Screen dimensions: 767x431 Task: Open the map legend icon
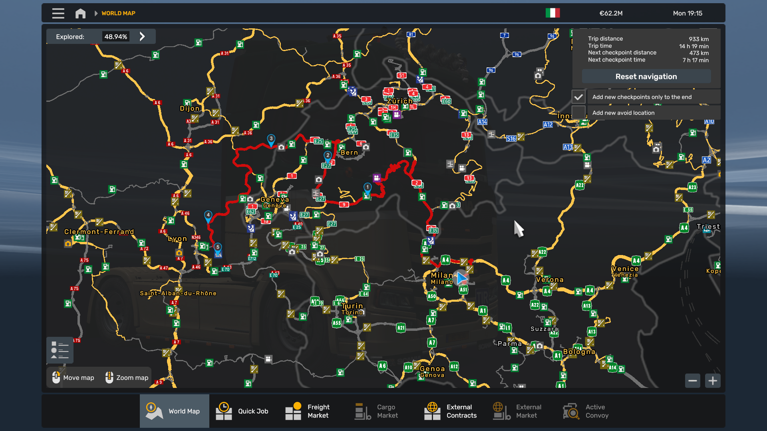pyautogui.click(x=60, y=350)
